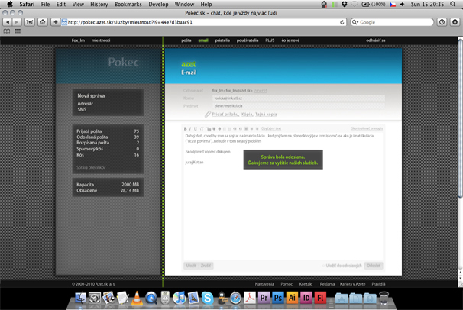This screenshot has height=310, width=463.
Task: Open Illustrator from the Dock
Action: click(293, 298)
